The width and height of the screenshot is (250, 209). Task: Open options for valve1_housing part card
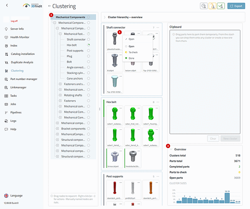click(157, 108)
